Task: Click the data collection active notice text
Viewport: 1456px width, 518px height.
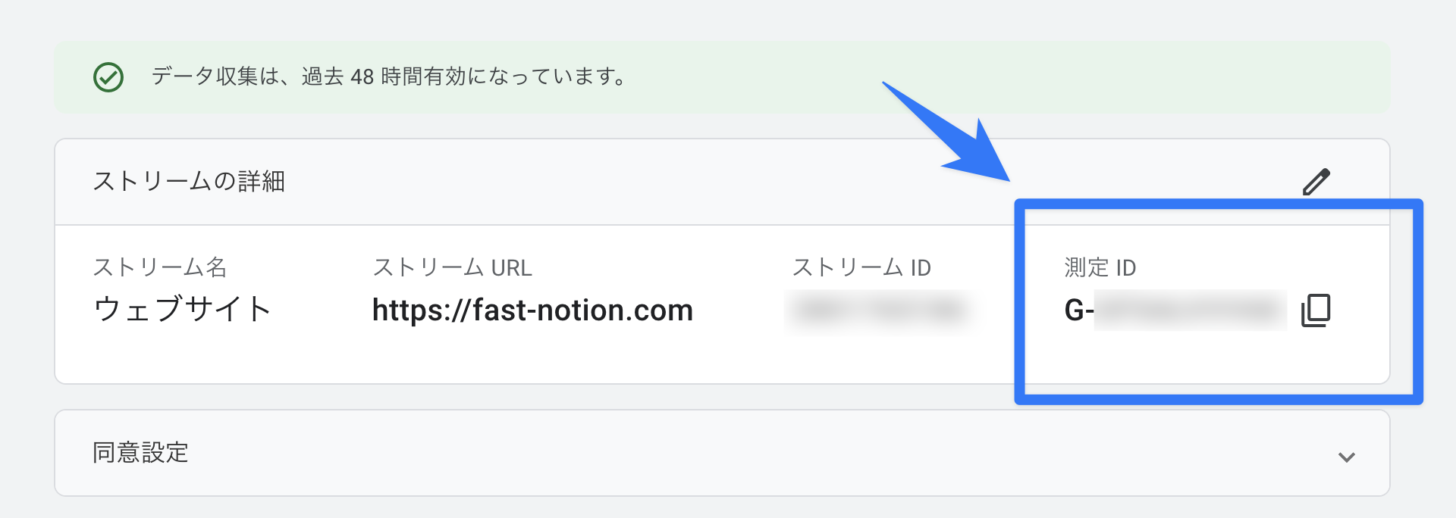Action: [389, 76]
